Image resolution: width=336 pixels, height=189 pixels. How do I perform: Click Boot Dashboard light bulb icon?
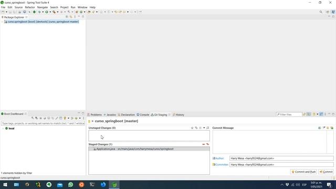pos(65,118)
